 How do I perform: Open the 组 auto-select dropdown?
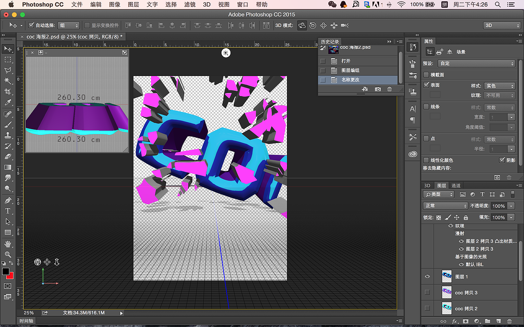coord(68,25)
